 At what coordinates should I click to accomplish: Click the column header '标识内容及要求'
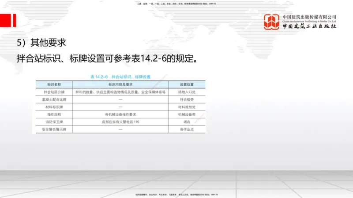pos(120,84)
